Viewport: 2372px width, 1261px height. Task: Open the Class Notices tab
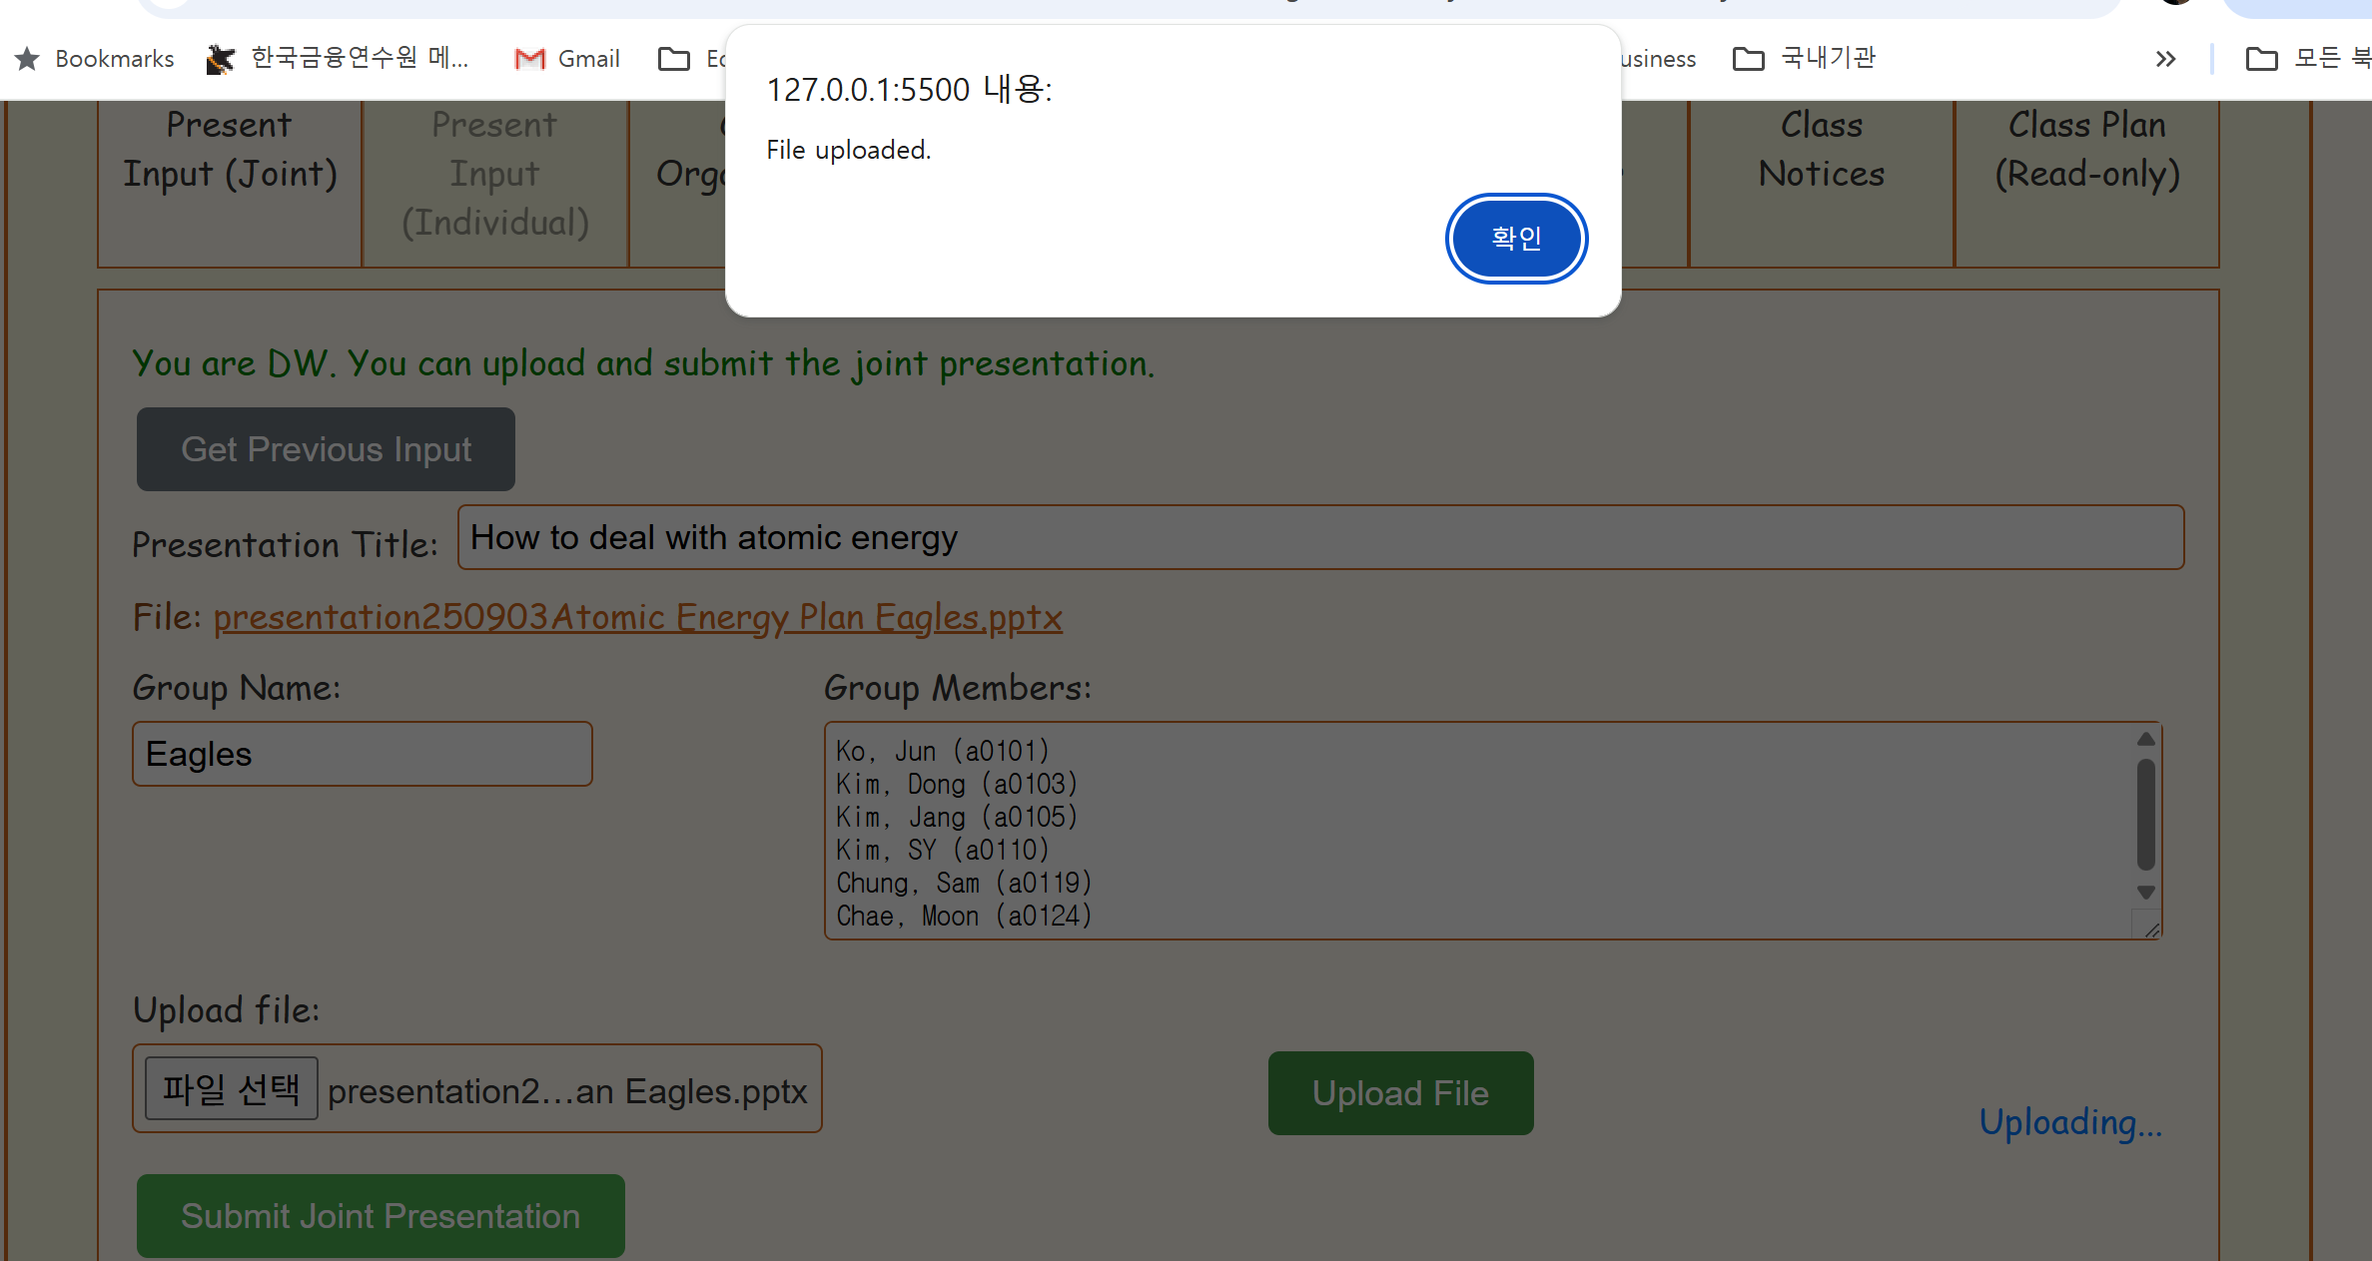point(1821,150)
